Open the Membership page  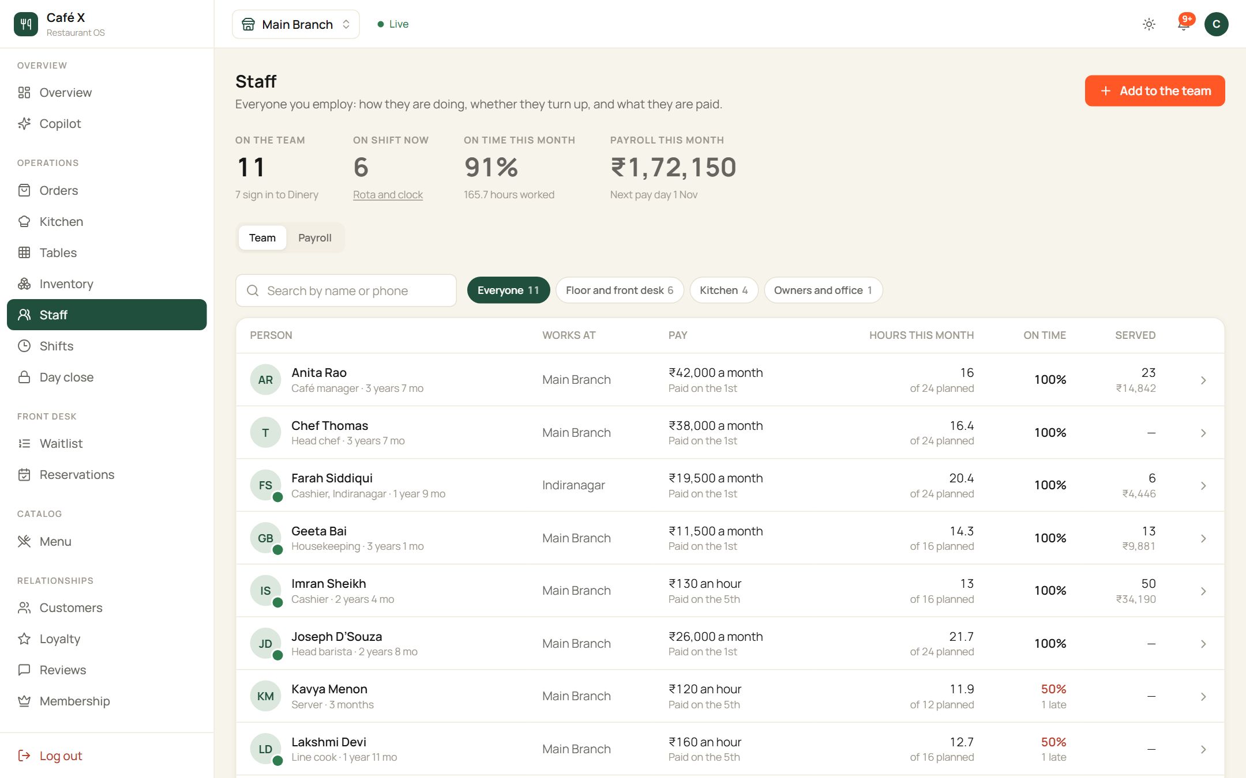[107, 701]
